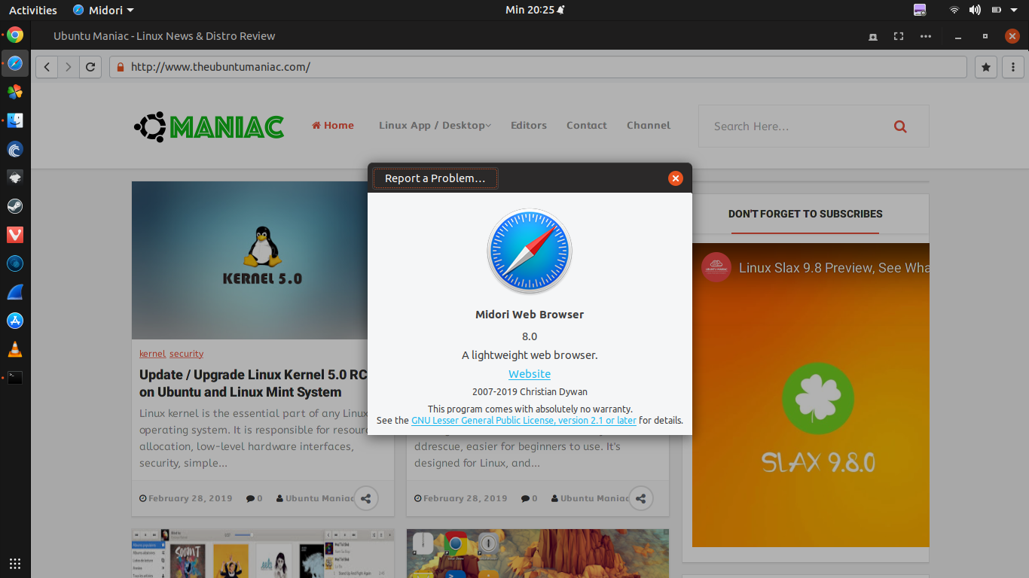The height and width of the screenshot is (578, 1029).
Task: Click the DON'T FORGET TO SUBSCRIBES heading
Action: coord(805,214)
